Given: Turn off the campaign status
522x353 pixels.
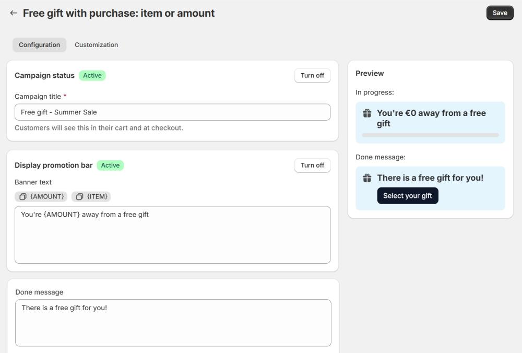Looking at the screenshot, I should (312, 75).
